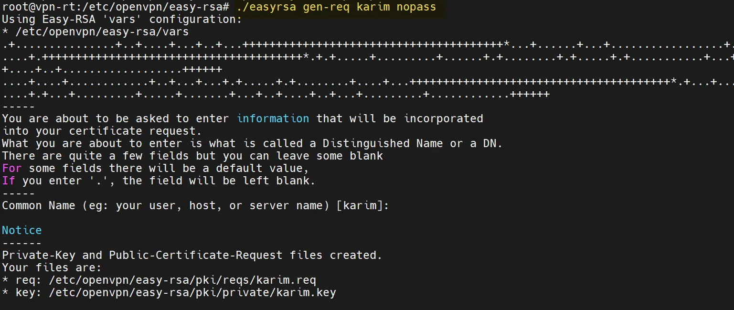Click the cyan word "information"
Screen dimensions: 734x310
pyautogui.click(x=273, y=118)
